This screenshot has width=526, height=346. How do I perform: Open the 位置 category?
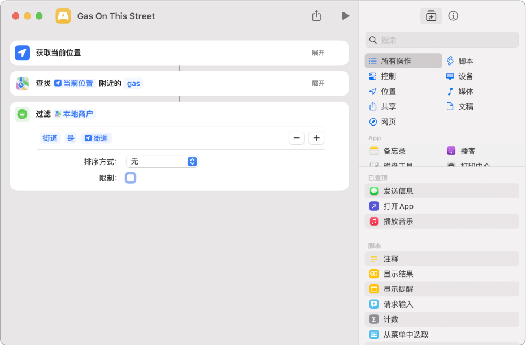[x=382, y=91]
